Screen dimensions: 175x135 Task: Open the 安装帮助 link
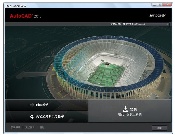click(x=16, y=127)
